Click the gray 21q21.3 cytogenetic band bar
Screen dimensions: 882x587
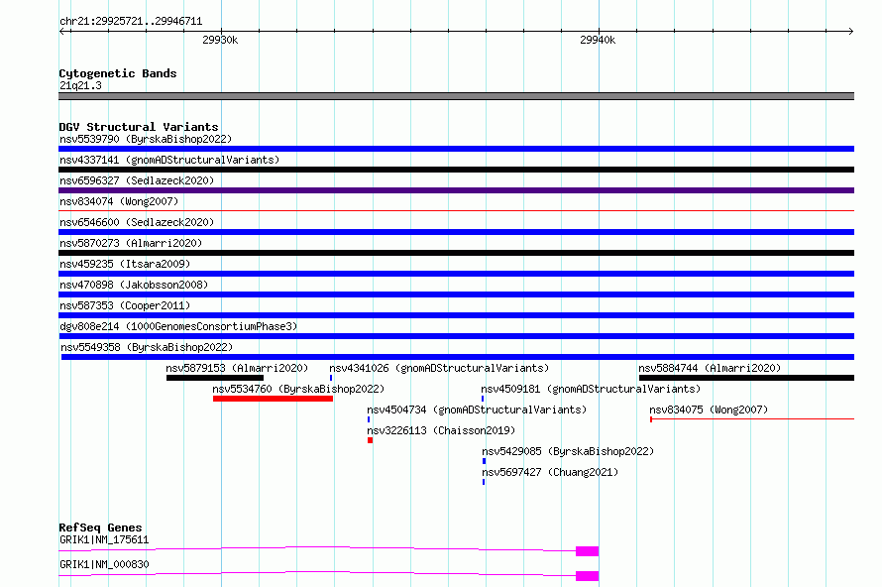pyautogui.click(x=456, y=96)
